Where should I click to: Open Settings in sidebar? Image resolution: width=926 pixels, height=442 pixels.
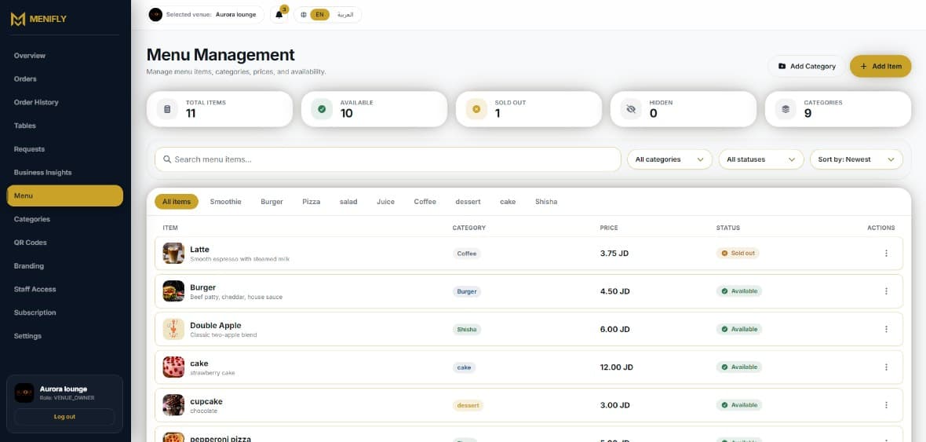(65, 336)
